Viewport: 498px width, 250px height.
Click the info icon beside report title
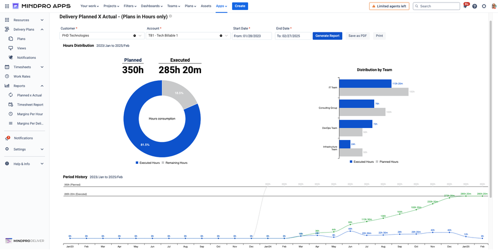pyautogui.click(x=171, y=16)
